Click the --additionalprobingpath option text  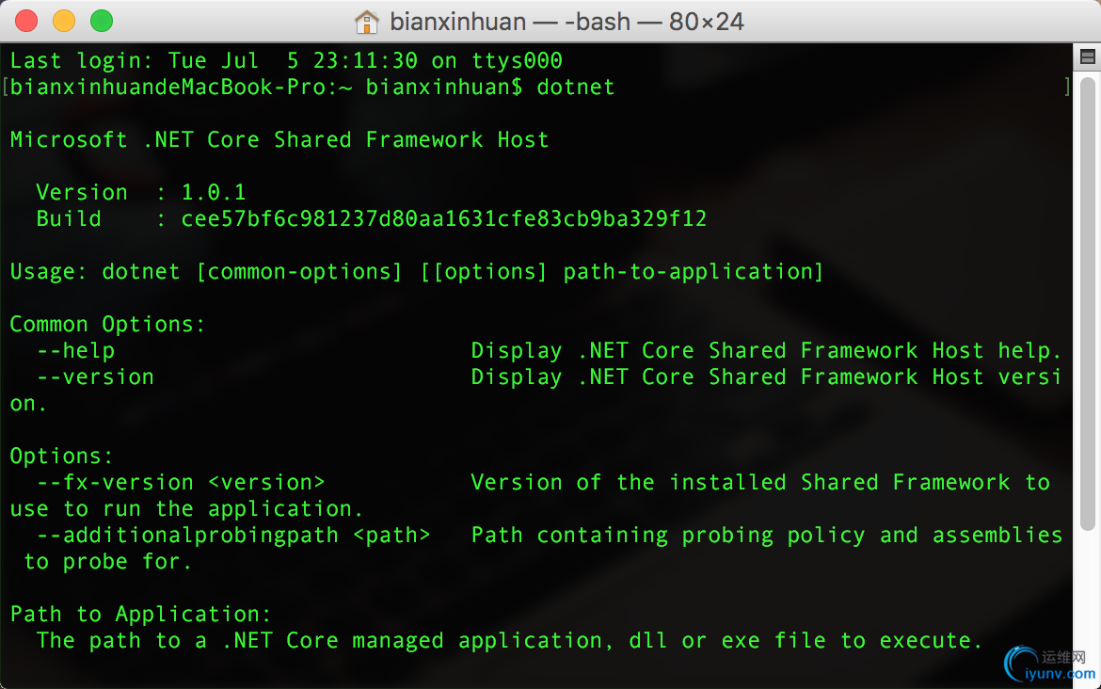pos(187,536)
